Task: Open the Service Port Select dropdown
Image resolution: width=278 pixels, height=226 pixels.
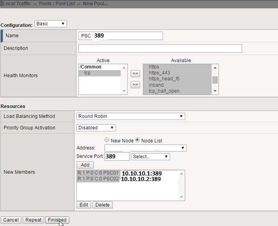Action: click(x=151, y=157)
